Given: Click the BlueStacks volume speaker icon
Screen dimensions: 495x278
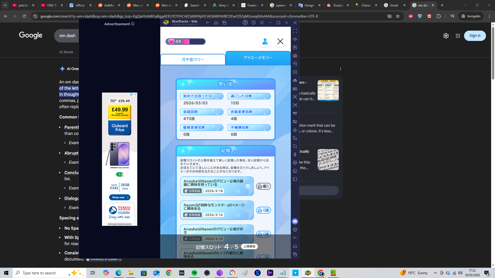Looking at the screenshot, I should [x=295, y=39].
